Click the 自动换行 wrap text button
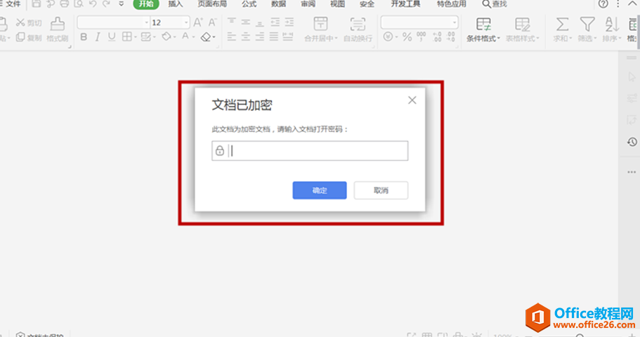This screenshot has height=337, width=640. tap(358, 29)
